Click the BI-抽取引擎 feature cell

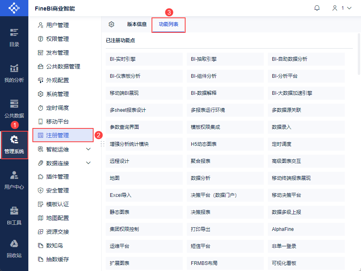tap(225, 59)
